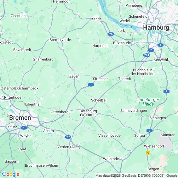
Task: Click the Bremervörde town label
Action: pos(60,40)
